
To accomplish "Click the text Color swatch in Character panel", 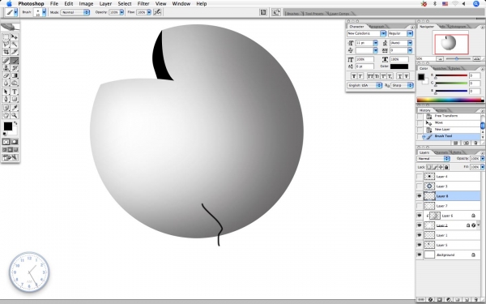I will (x=399, y=66).
